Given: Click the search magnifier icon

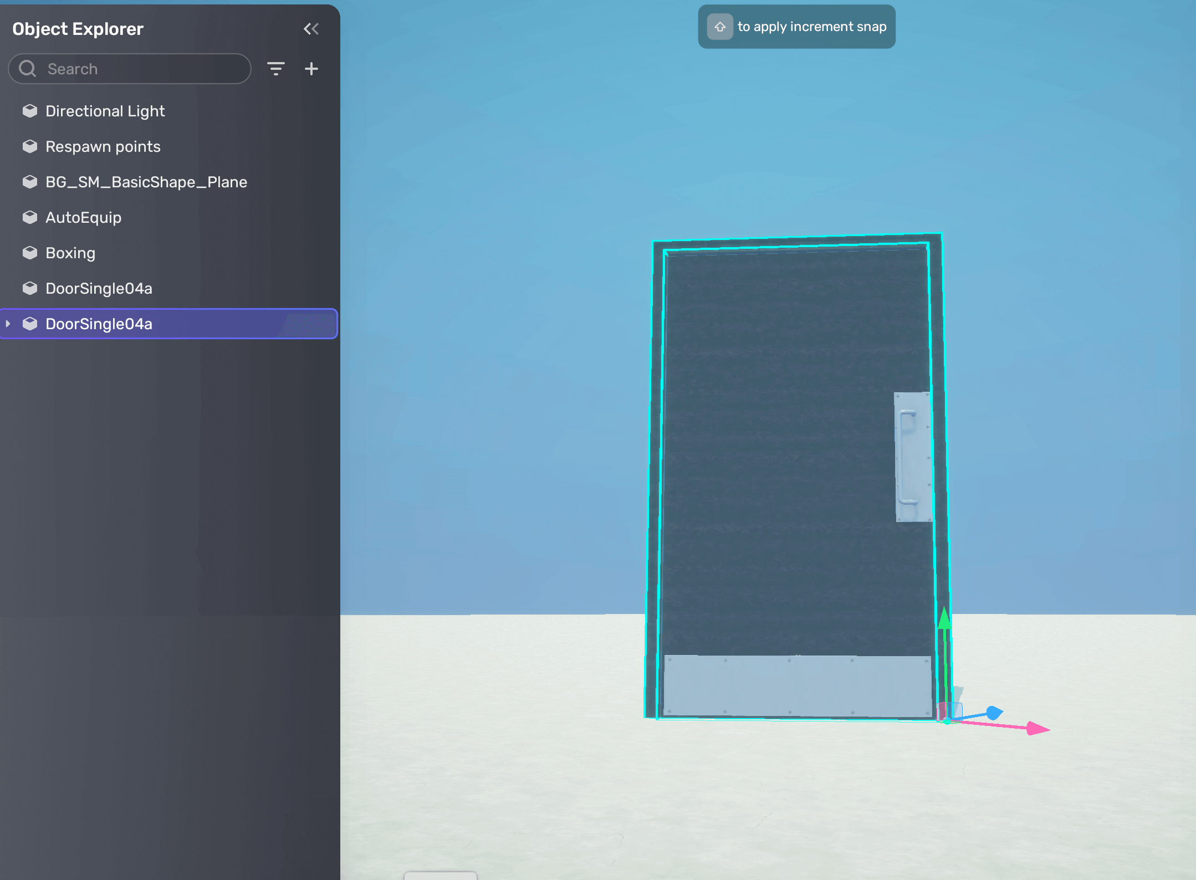Looking at the screenshot, I should [x=27, y=69].
